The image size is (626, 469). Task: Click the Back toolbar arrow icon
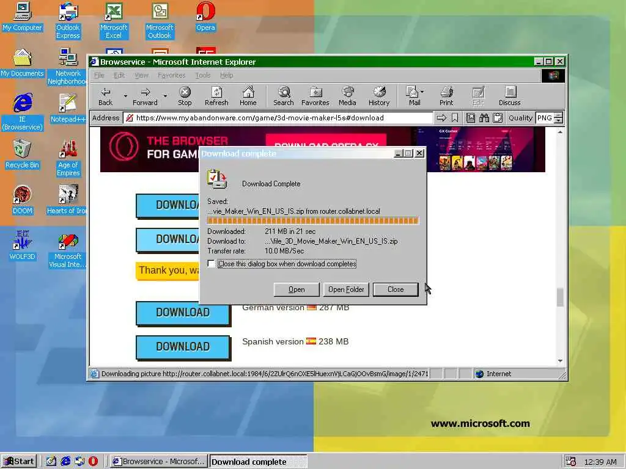click(105, 92)
